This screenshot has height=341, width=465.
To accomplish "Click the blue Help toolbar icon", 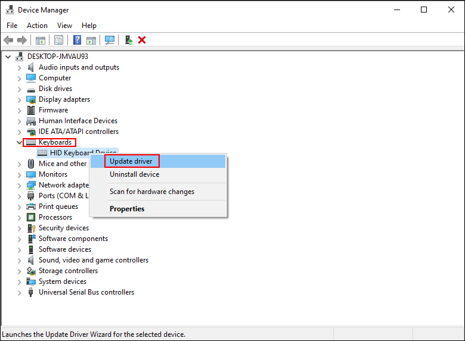I will point(77,40).
